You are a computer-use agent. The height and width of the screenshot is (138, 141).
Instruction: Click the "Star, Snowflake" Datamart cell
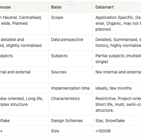coord(117,121)
